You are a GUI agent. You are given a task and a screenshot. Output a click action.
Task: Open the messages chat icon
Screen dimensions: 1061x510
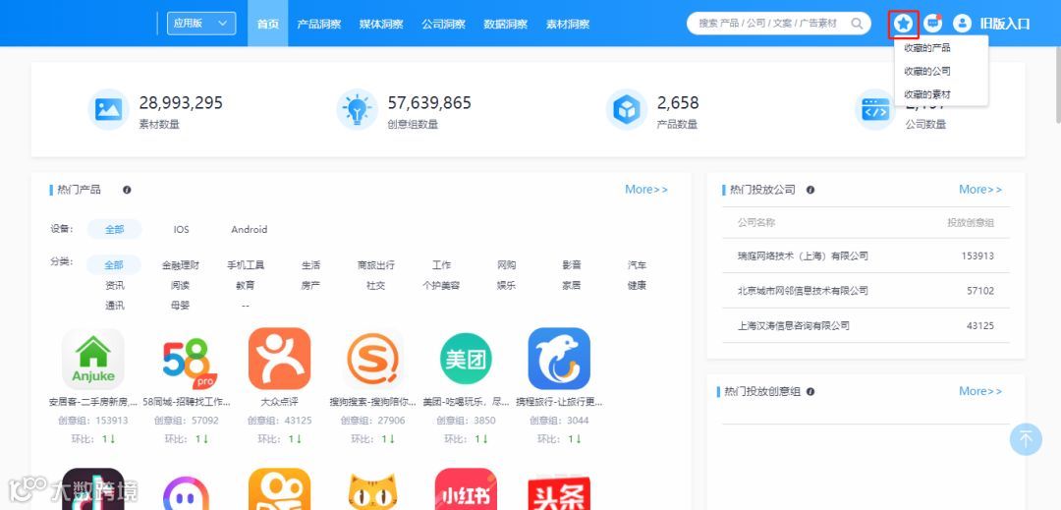[933, 24]
